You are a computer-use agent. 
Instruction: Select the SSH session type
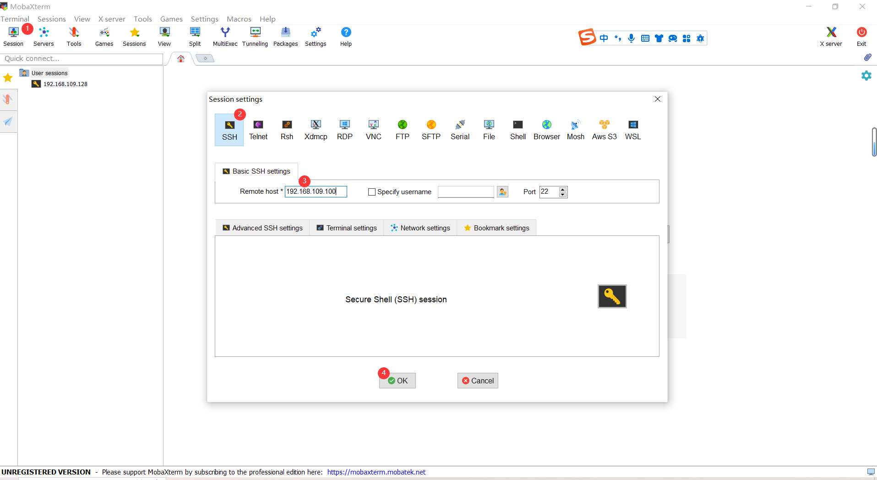pyautogui.click(x=229, y=130)
